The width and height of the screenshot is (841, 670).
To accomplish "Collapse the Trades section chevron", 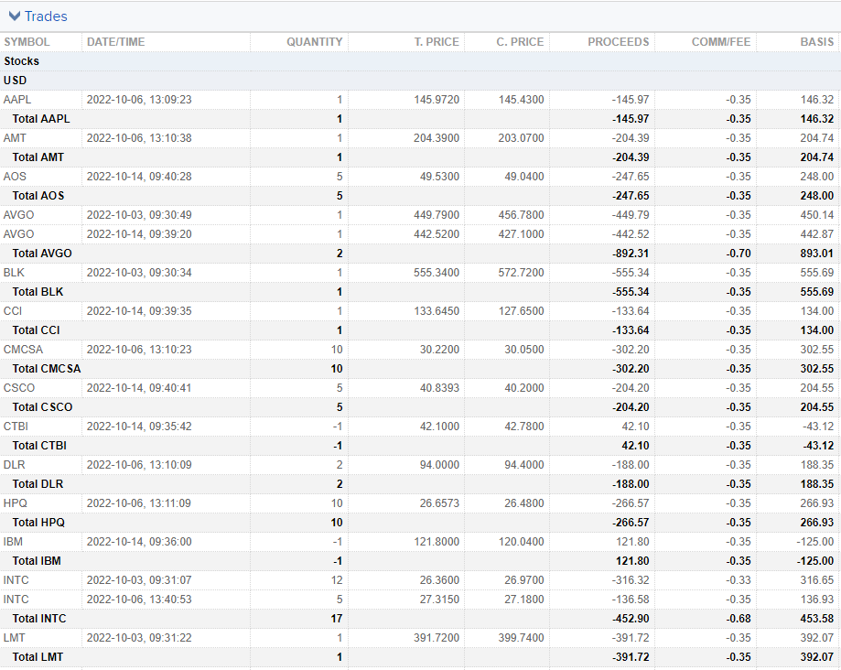I will click(15, 16).
